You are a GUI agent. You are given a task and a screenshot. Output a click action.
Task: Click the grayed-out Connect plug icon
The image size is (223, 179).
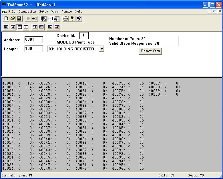click(x=28, y=18)
